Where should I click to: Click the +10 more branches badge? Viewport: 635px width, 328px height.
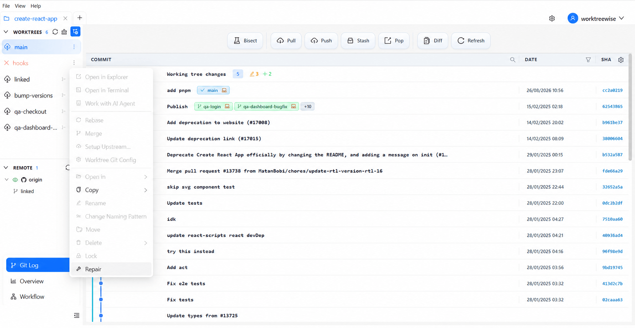(x=308, y=107)
